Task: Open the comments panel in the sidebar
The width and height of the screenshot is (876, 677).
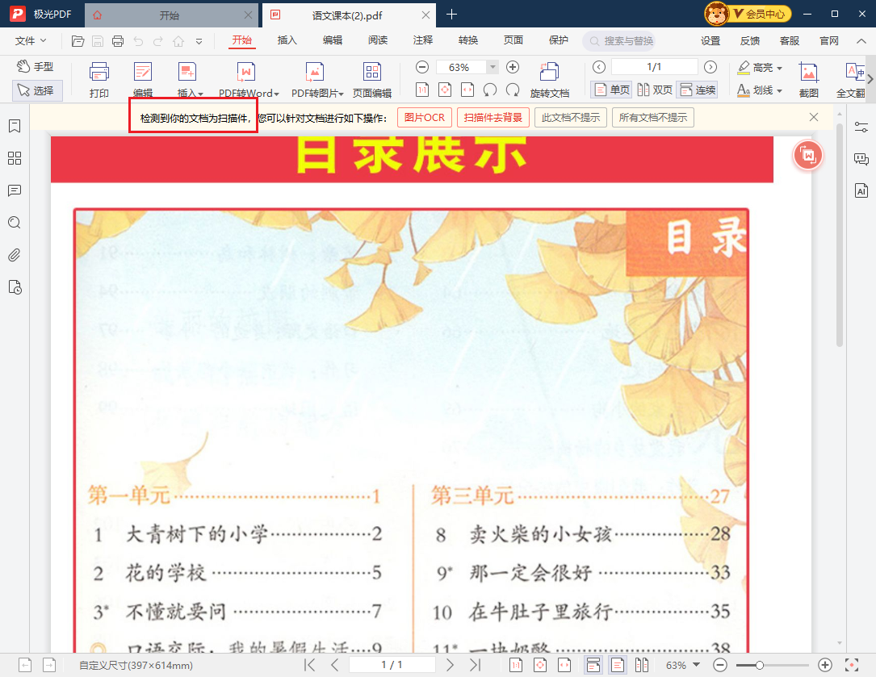Action: [14, 190]
